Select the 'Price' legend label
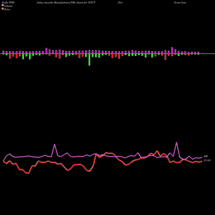The width and height of the screenshot is (215, 215). [7, 9]
